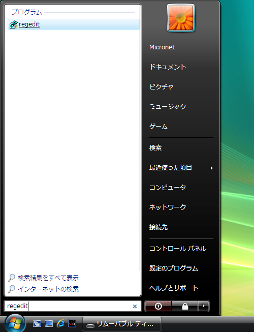Open ドキュメント folder
Viewport: 254px width, 332px height.
tap(168, 67)
